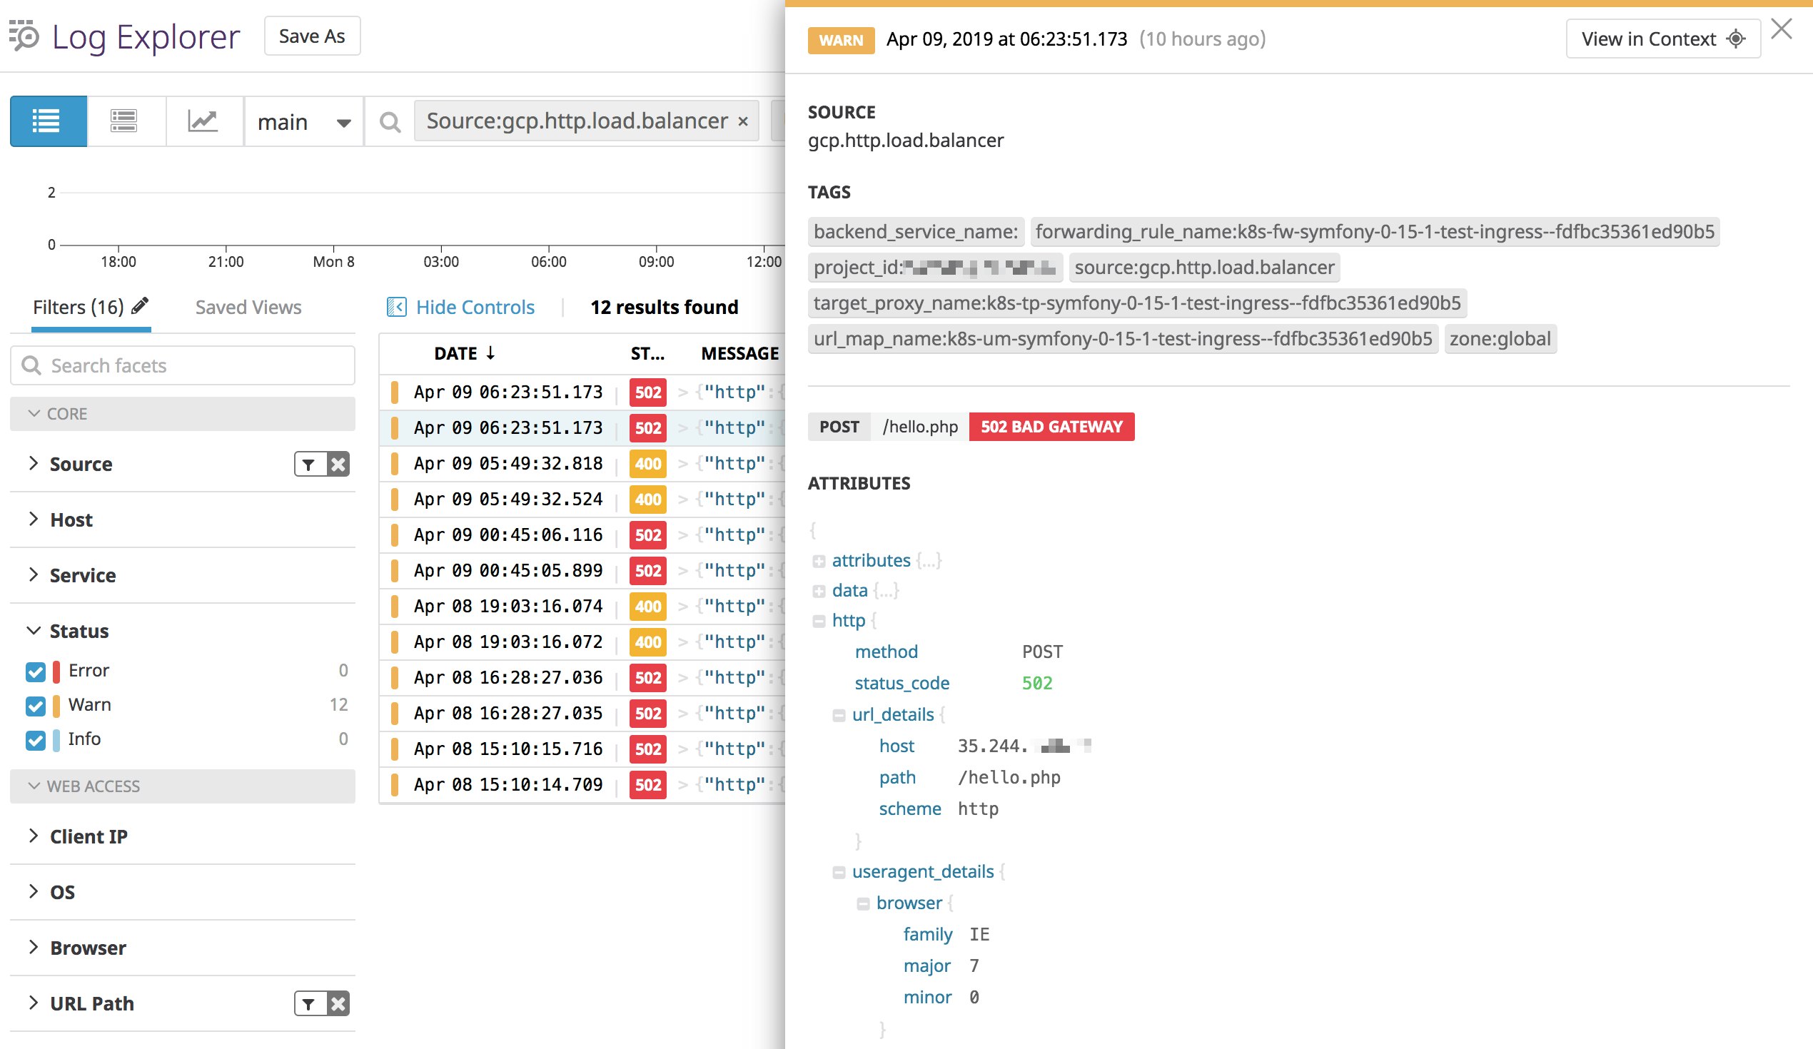The width and height of the screenshot is (1813, 1049).
Task: Uncheck the Info status filter
Action: point(34,739)
